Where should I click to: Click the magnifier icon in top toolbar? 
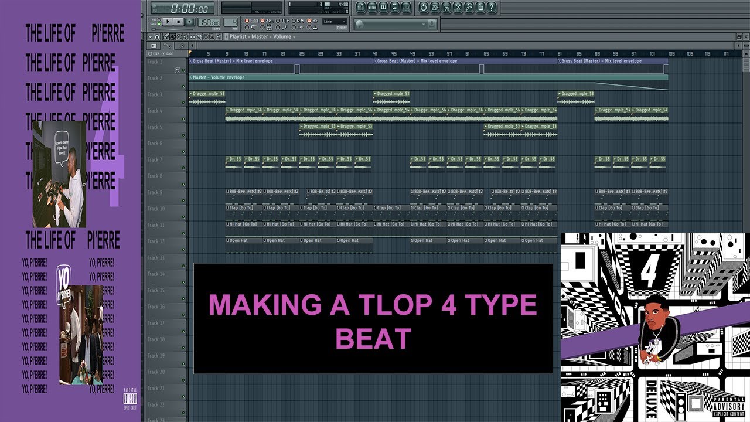pos(469,7)
